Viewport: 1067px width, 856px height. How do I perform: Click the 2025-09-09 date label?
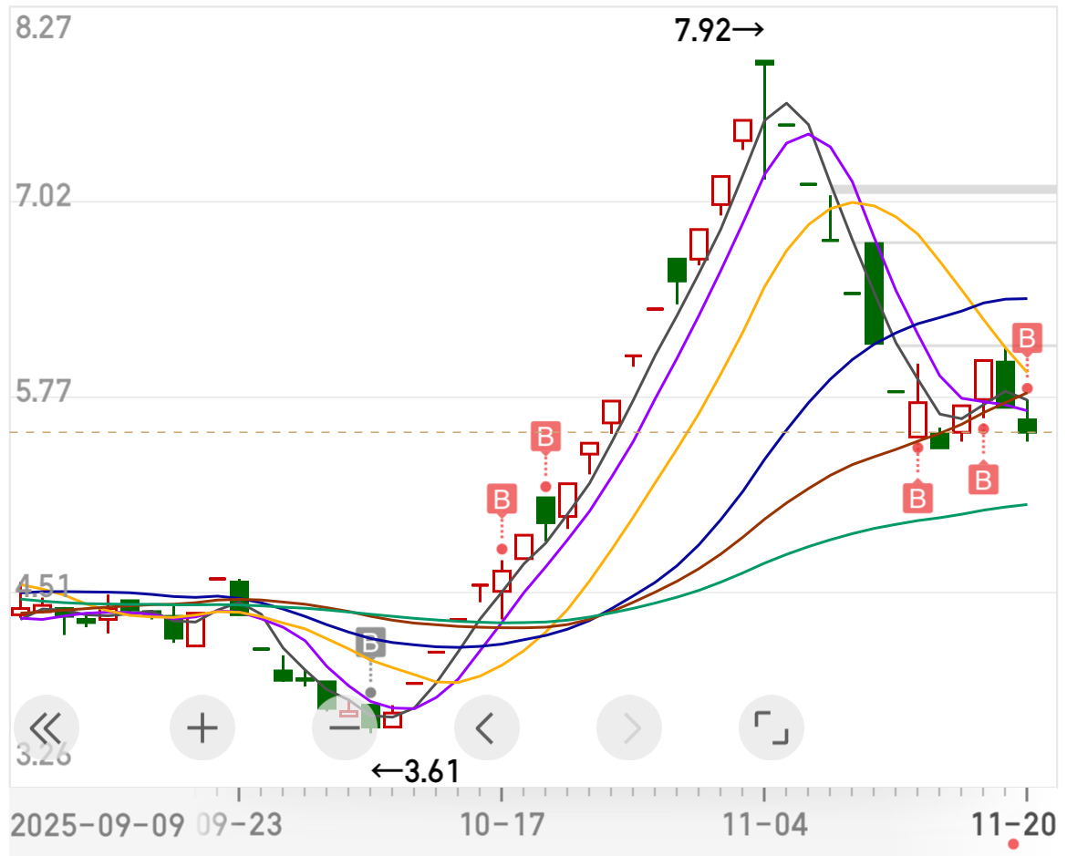[x=98, y=825]
